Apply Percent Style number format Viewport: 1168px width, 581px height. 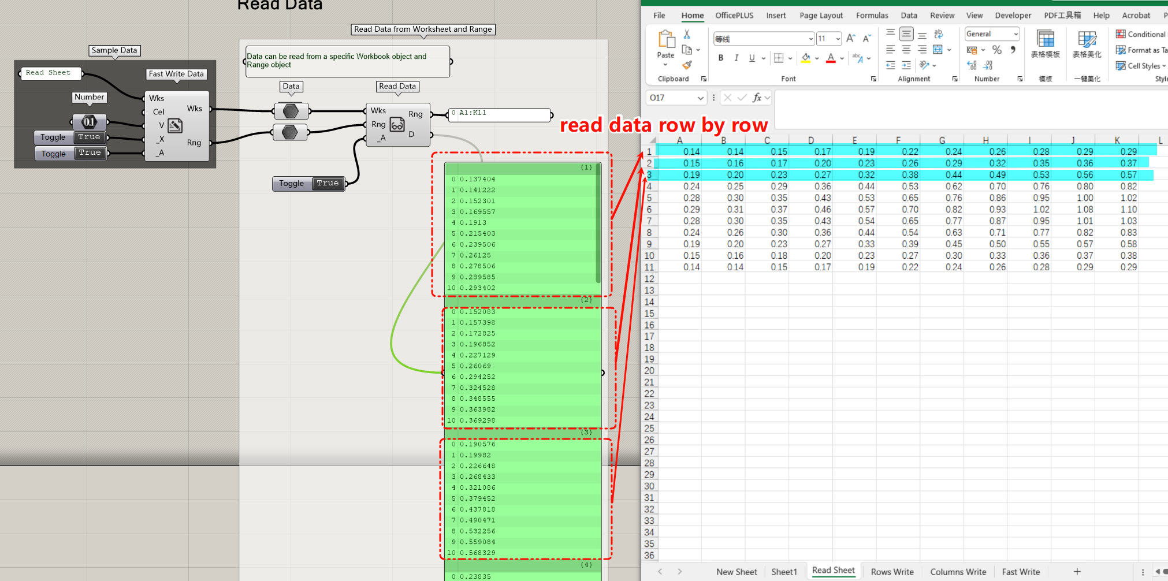[x=997, y=50]
